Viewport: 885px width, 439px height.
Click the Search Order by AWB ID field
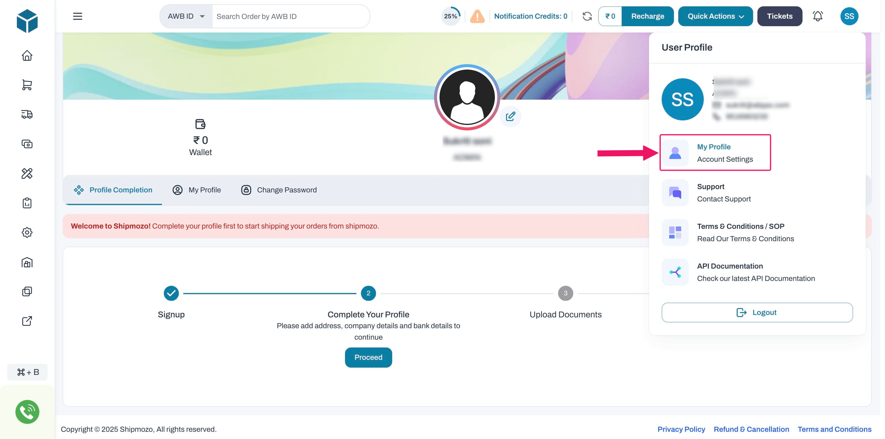click(290, 16)
